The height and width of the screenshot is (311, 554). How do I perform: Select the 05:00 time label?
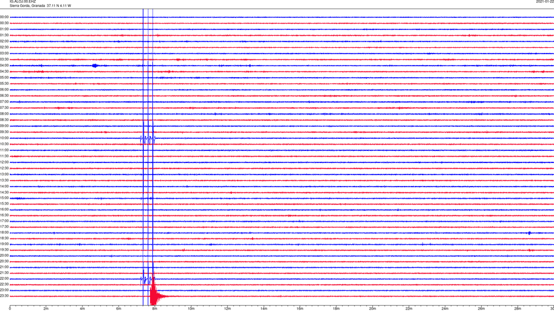click(x=4, y=77)
